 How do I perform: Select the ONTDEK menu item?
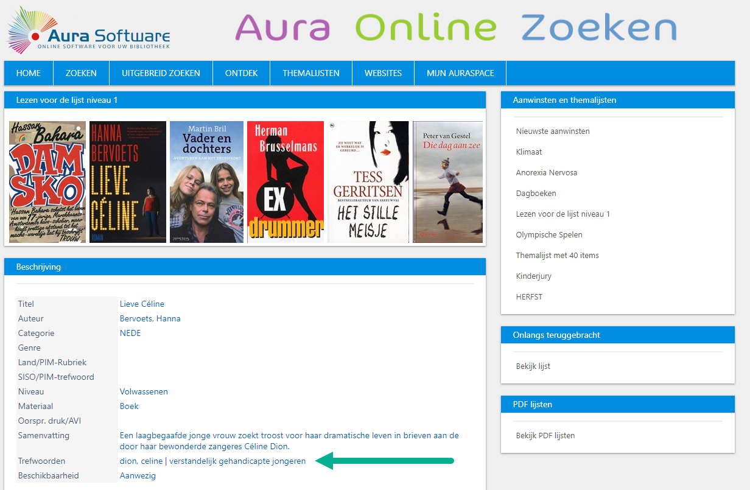pyautogui.click(x=241, y=73)
